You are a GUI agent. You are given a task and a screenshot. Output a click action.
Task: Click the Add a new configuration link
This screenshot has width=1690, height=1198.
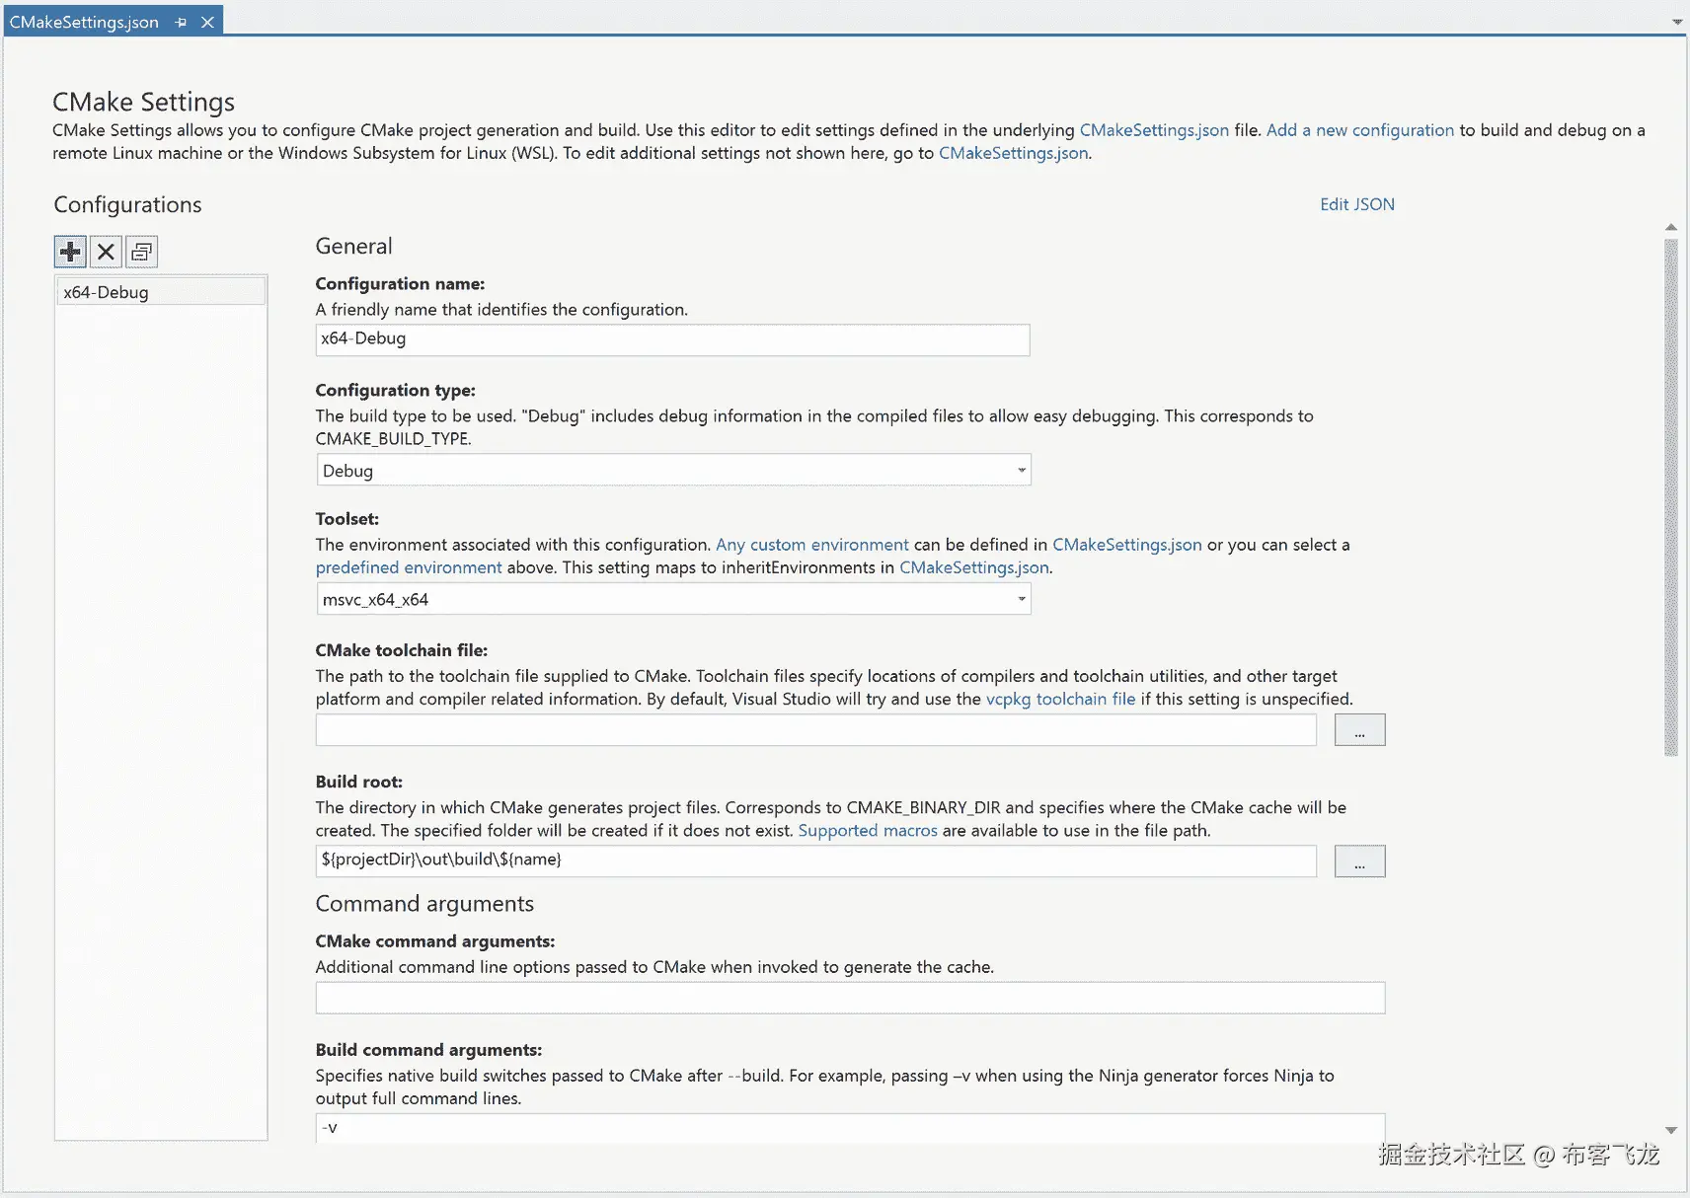pyautogui.click(x=1359, y=129)
